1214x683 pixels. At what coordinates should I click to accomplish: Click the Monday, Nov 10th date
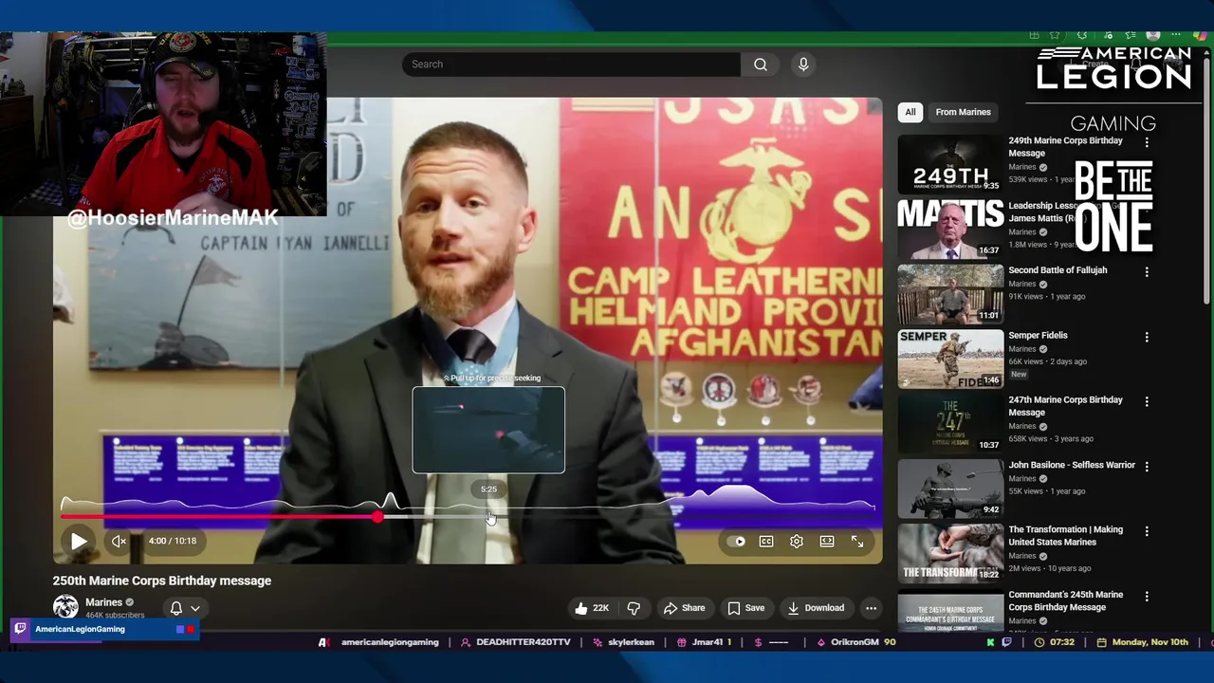[1150, 642]
